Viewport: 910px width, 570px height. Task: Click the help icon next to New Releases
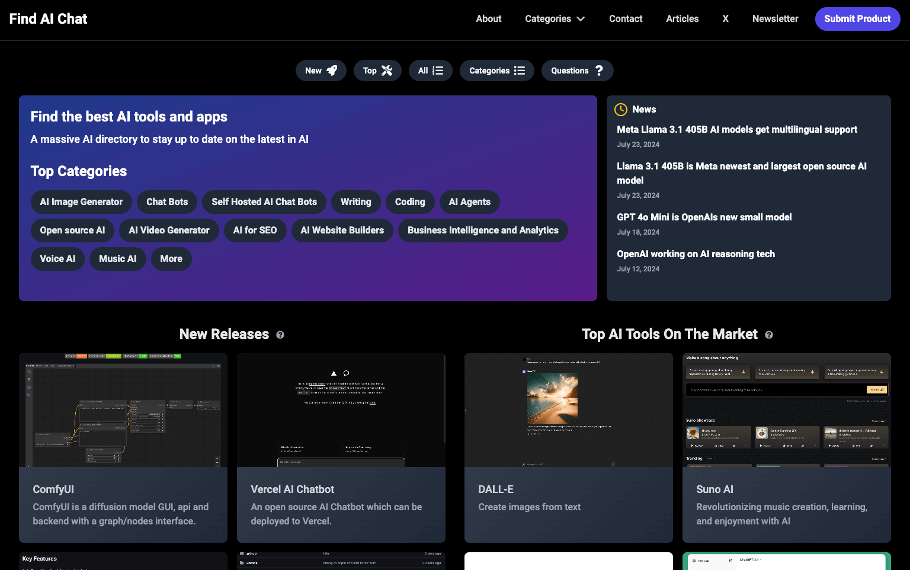pos(280,335)
